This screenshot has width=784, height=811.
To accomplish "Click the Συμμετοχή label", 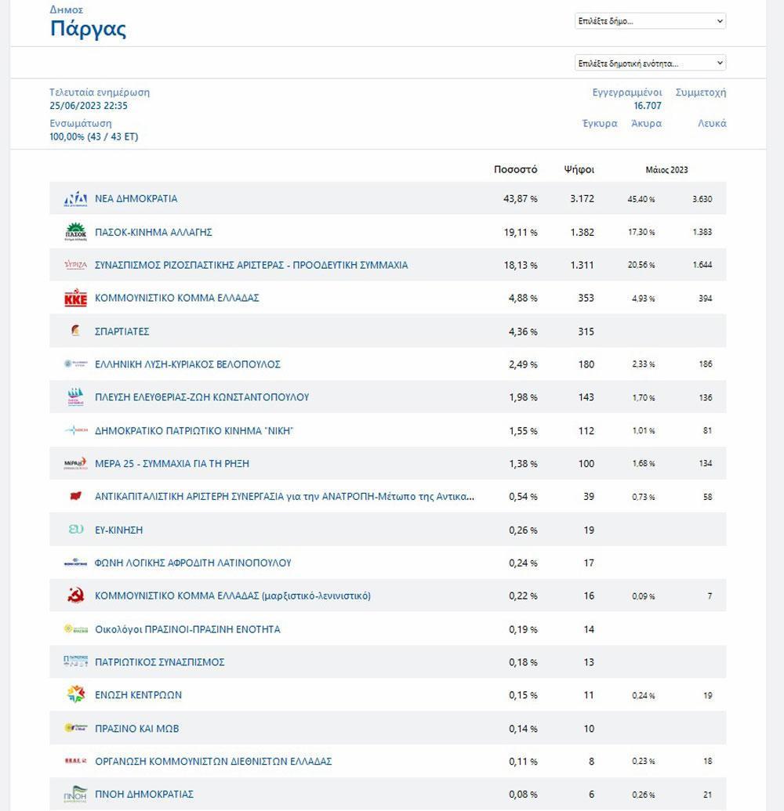I will click(x=701, y=92).
